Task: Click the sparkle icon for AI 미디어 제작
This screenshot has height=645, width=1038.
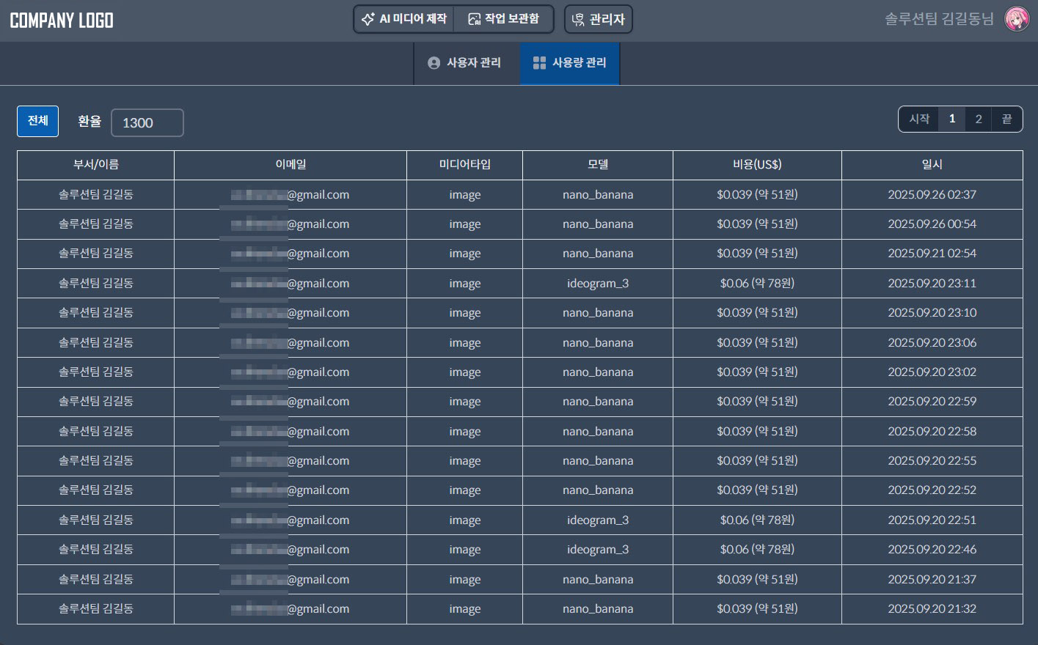Action: click(368, 20)
